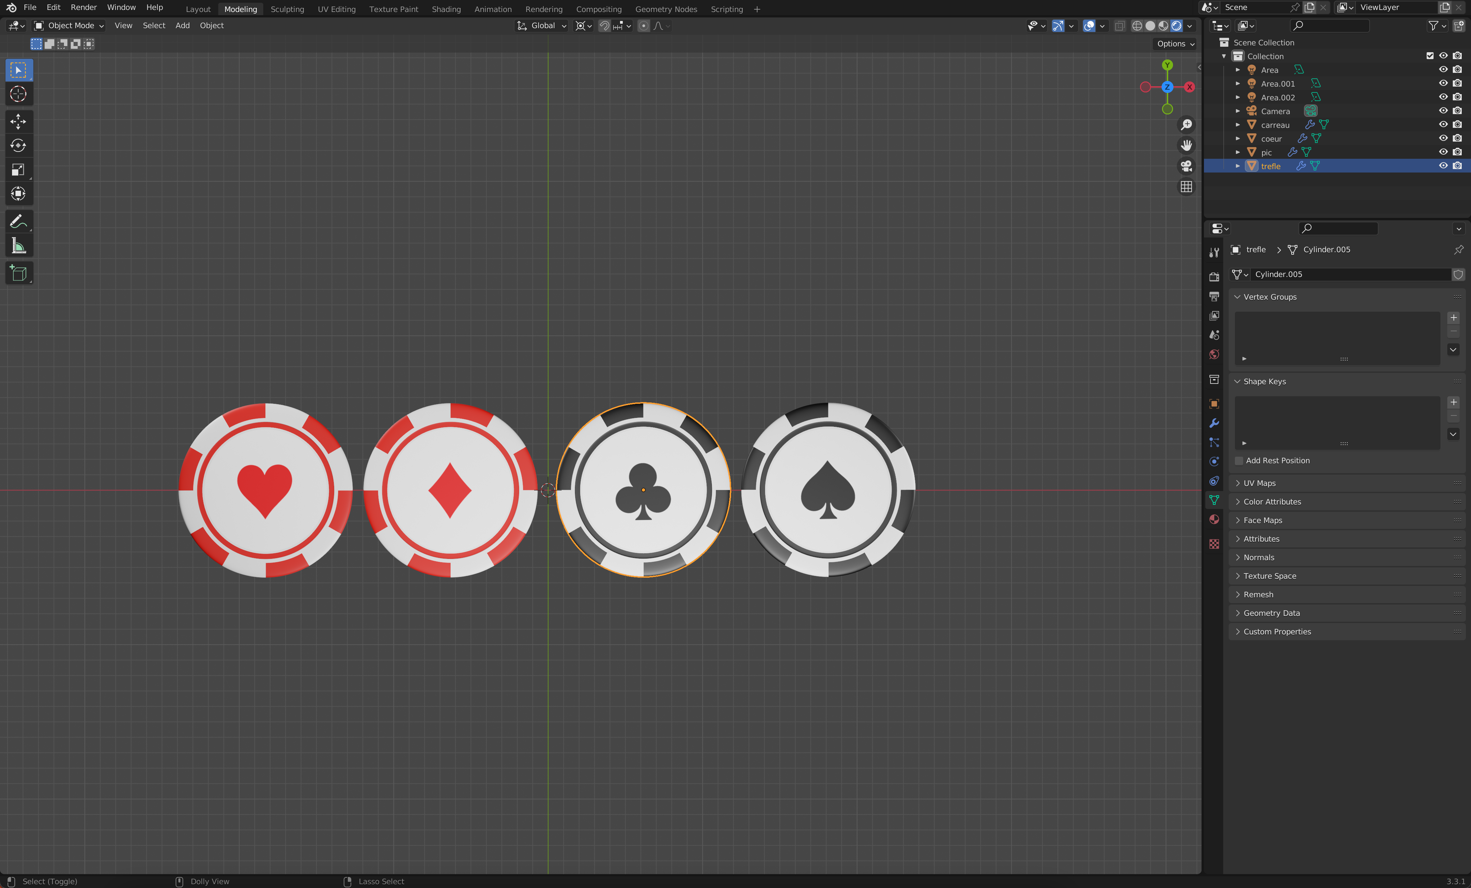Open the File menu
The width and height of the screenshot is (1471, 888).
pos(30,7)
